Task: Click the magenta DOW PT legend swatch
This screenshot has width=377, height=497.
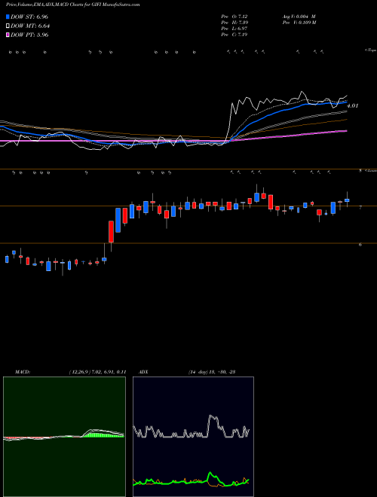Action: click(8, 35)
